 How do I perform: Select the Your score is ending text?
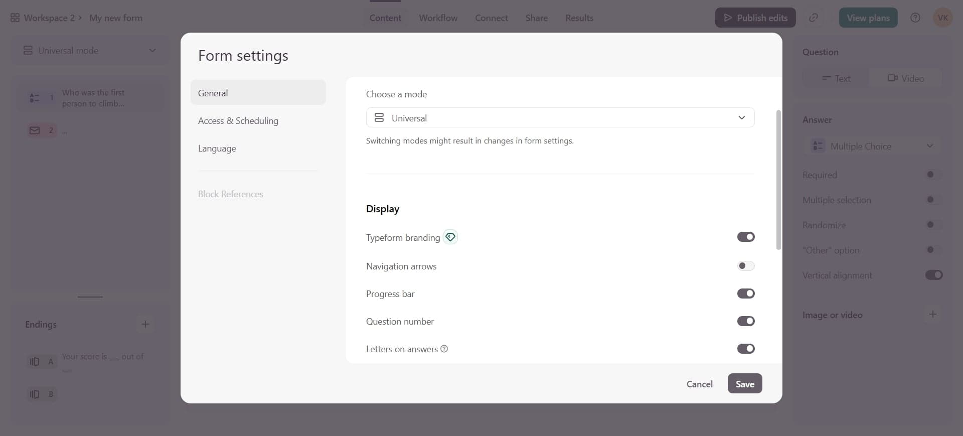[x=103, y=362]
